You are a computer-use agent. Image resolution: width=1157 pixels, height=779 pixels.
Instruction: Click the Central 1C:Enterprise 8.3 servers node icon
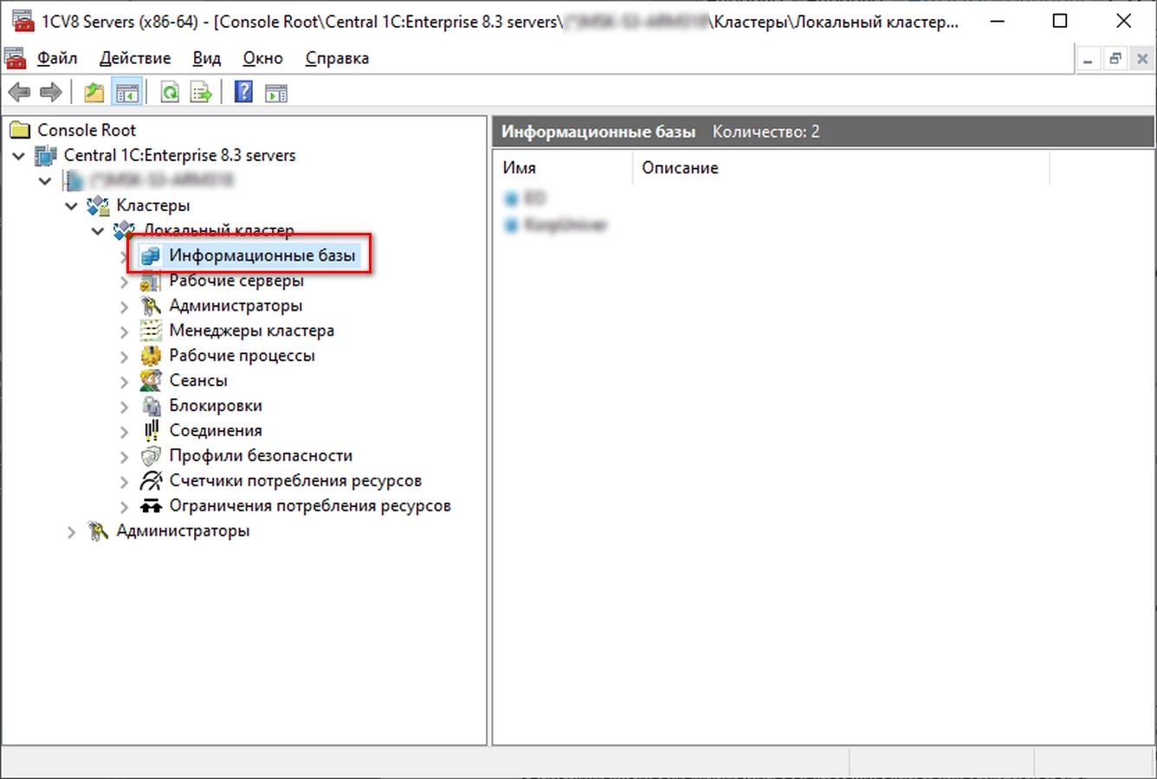coord(45,156)
